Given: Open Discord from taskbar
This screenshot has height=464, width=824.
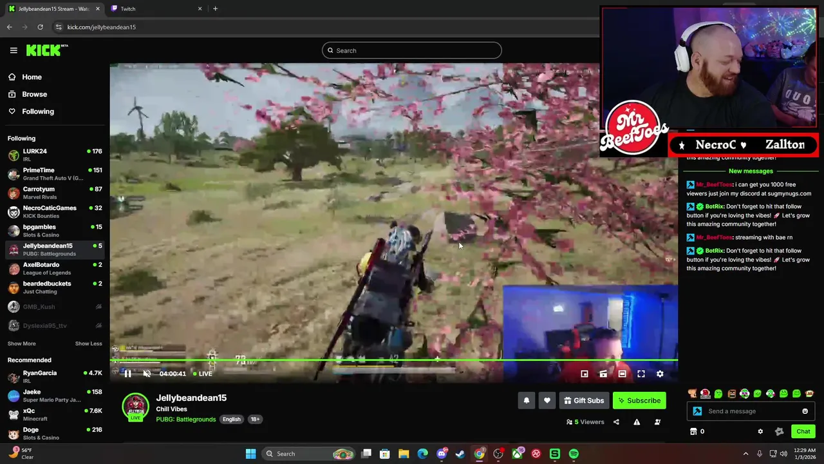Looking at the screenshot, I should tap(442, 454).
